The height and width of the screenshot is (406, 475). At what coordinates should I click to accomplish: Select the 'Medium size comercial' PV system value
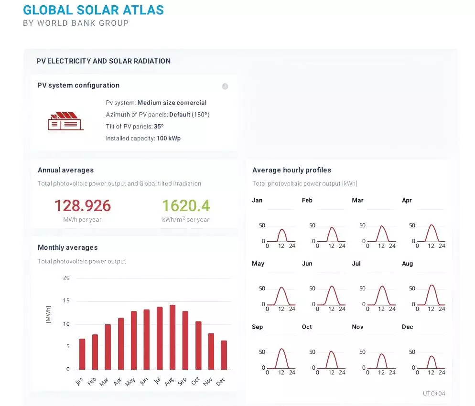172,103
